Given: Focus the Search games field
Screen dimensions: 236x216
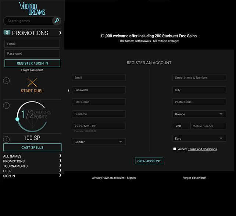Looking at the screenshot, I should 28,21.
